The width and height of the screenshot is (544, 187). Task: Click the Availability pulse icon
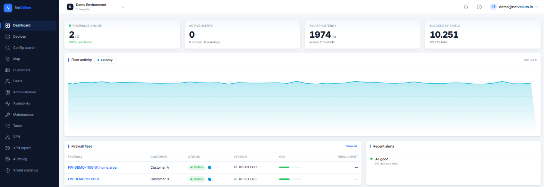8,103
